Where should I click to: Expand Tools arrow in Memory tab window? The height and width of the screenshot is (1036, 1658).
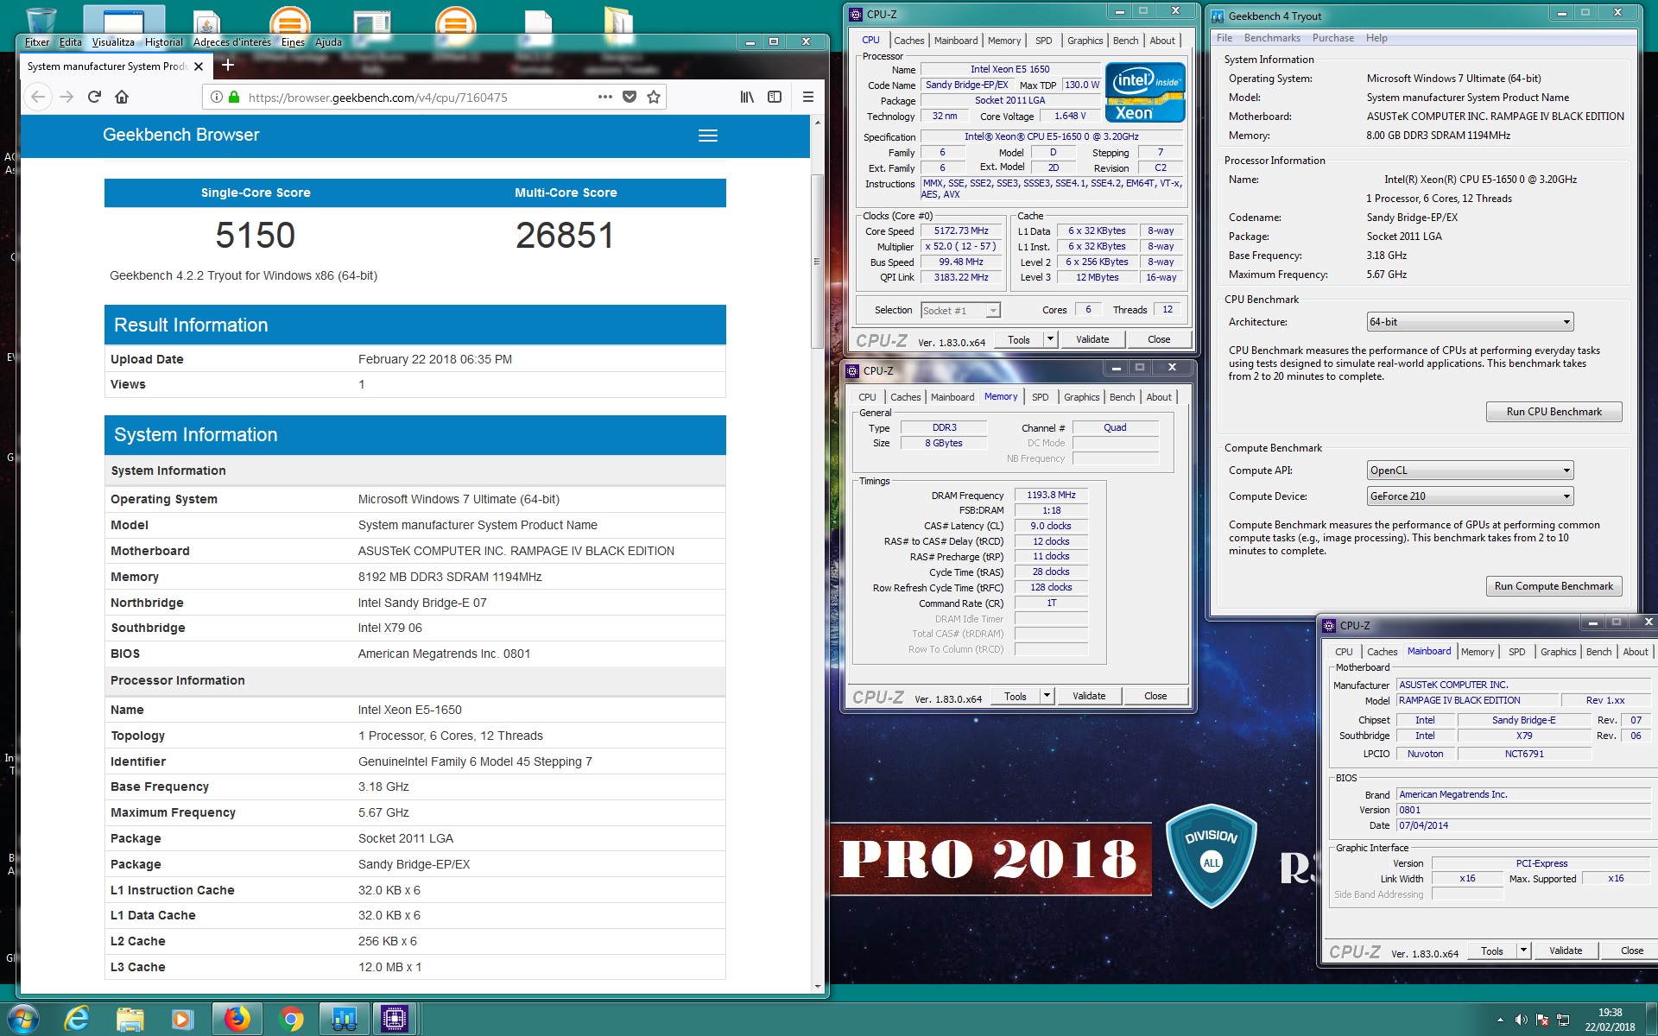pos(1047,696)
